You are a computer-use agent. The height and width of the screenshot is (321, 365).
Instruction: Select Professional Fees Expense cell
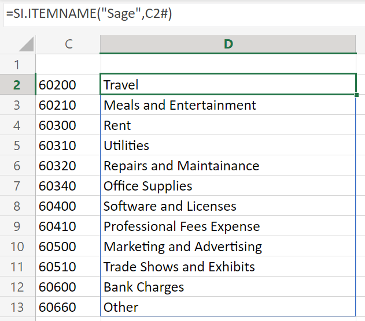click(228, 226)
